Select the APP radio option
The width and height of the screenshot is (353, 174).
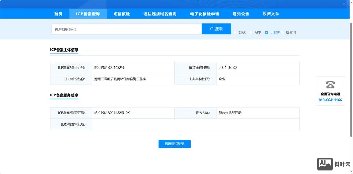(251, 33)
